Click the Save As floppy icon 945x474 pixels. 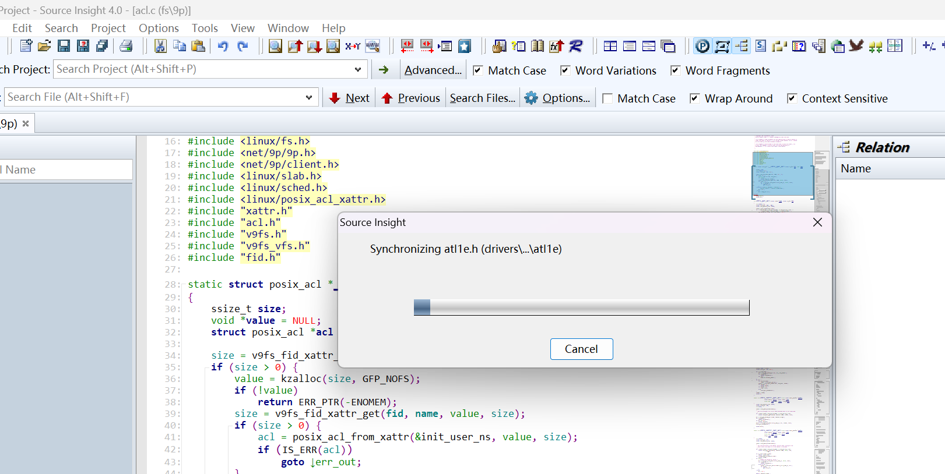coord(83,46)
